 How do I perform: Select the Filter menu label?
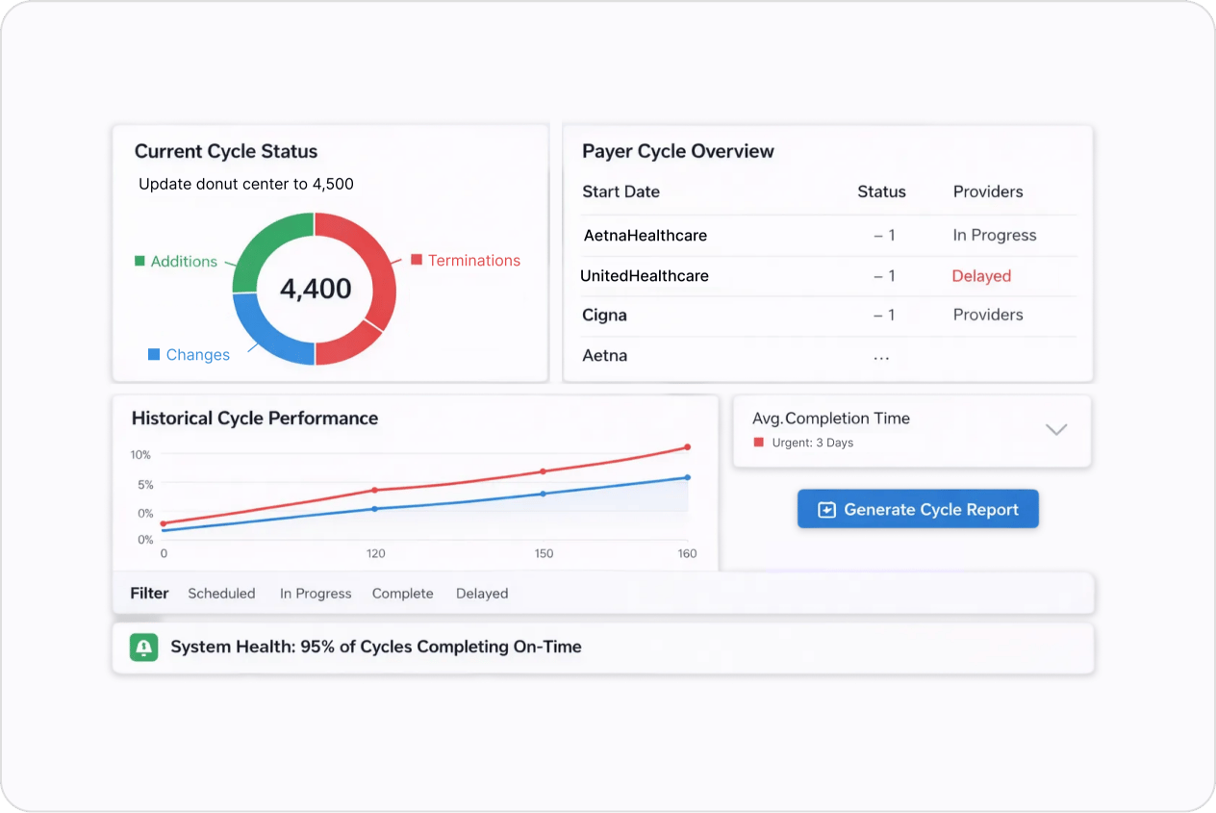point(149,594)
